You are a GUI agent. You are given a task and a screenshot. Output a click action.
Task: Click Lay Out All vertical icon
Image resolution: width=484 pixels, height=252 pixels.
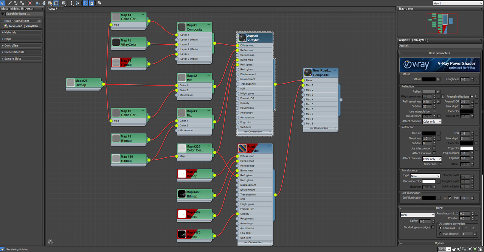click(71, 3)
